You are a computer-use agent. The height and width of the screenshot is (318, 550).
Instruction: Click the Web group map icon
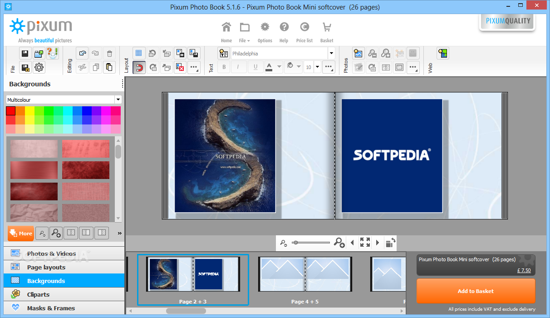click(x=443, y=53)
